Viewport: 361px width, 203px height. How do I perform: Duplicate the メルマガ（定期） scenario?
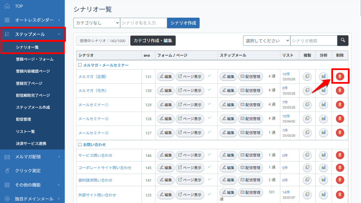[x=307, y=76]
